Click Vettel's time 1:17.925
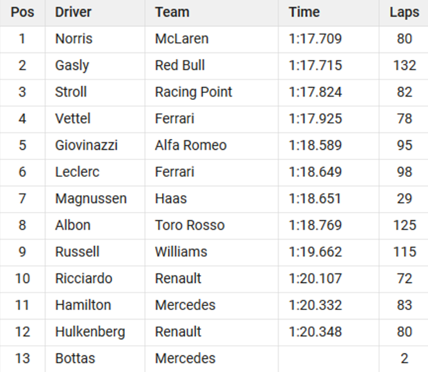This screenshot has height=372, width=428. (x=315, y=118)
